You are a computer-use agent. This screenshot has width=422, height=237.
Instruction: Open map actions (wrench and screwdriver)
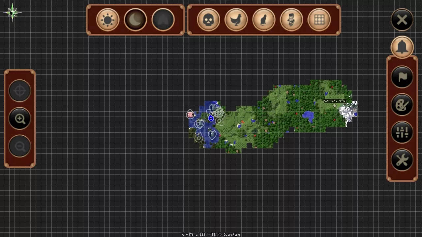402,160
